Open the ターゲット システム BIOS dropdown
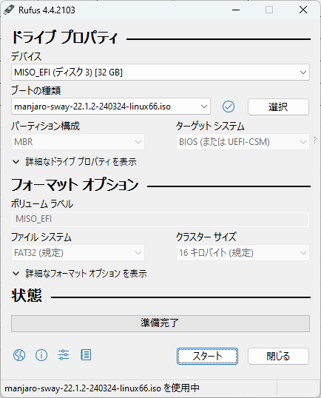Image resolution: width=321 pixels, height=398 pixels. (x=243, y=141)
